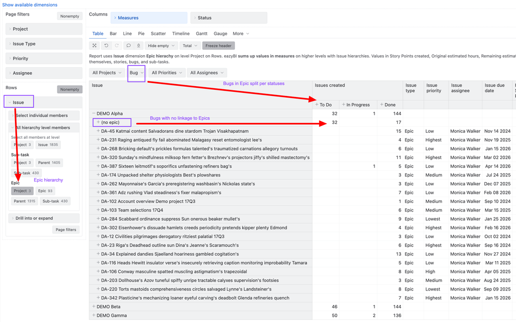Expand DA-262 Mayonnaise's row plus icon
The height and width of the screenshot is (322, 516).
tap(98, 184)
